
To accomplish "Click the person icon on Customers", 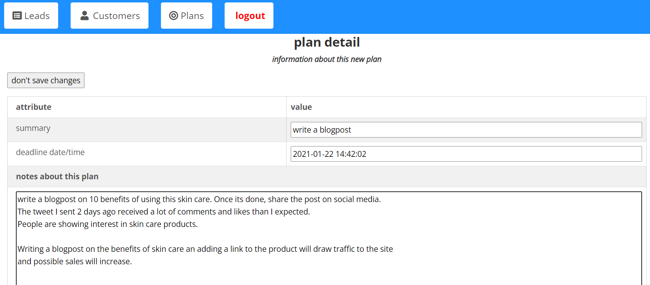I will [84, 16].
